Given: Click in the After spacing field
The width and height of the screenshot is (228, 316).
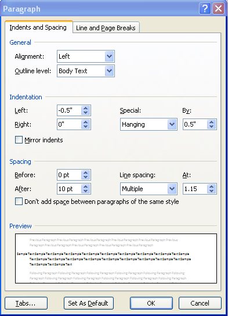Looking at the screenshot, I should tap(70, 189).
